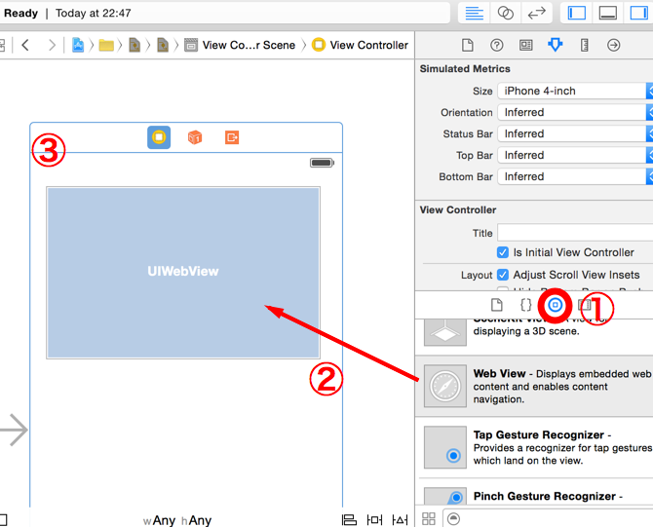This screenshot has height=527, width=653.
Task: Open the Size dropdown showing iPhone 4-inch
Action: coord(575,91)
